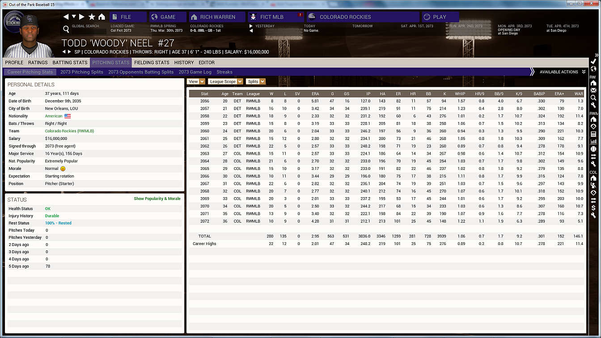Click Show Popularity & Morale link
Screen dimensions: 601x338
pos(157,199)
